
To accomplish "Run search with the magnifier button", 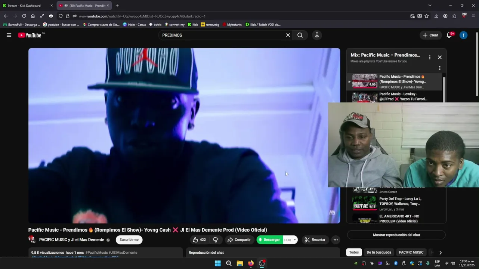I will click(x=300, y=35).
